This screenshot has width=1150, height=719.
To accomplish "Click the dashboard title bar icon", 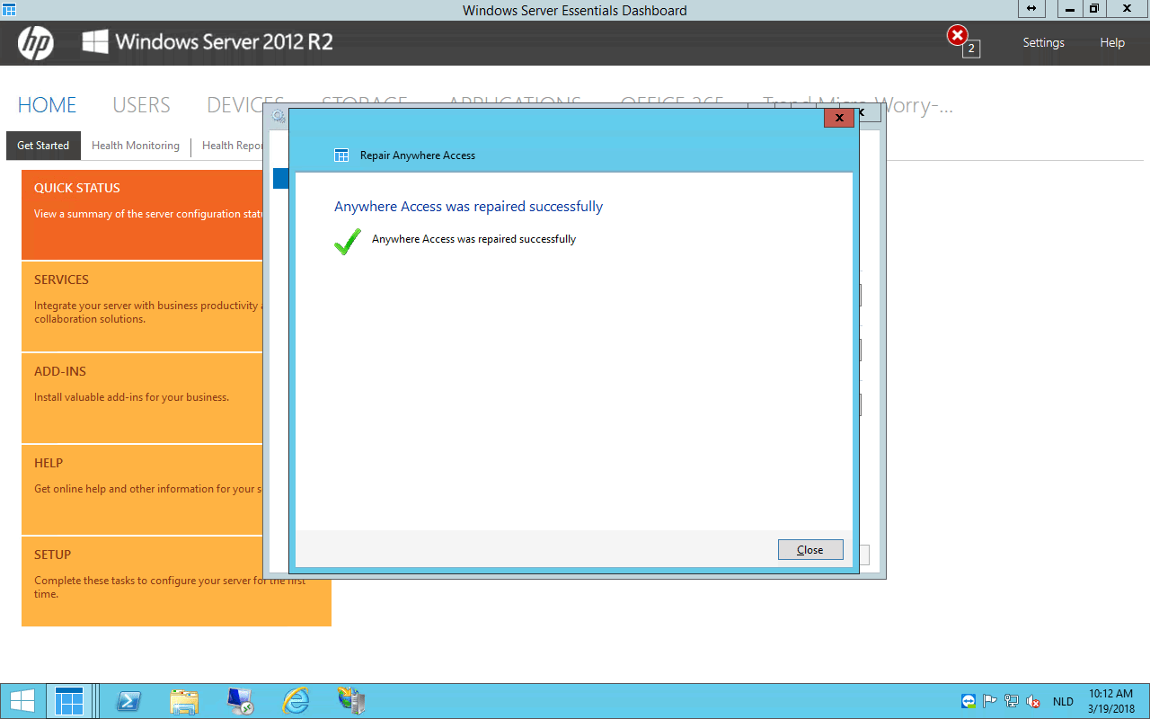I will tap(8, 9).
